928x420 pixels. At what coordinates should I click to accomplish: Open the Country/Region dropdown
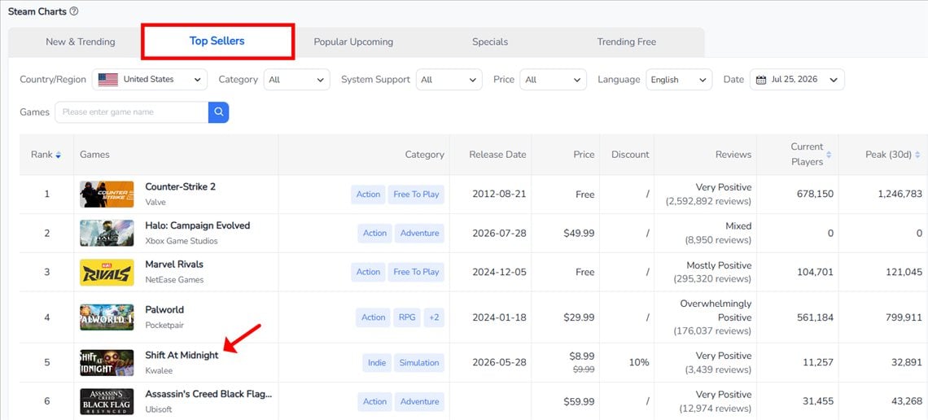click(x=150, y=79)
